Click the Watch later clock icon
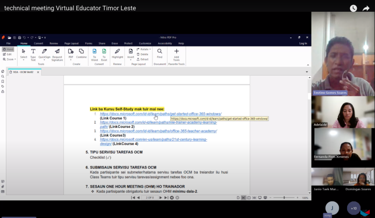This screenshot has height=218, width=375. point(353,8)
